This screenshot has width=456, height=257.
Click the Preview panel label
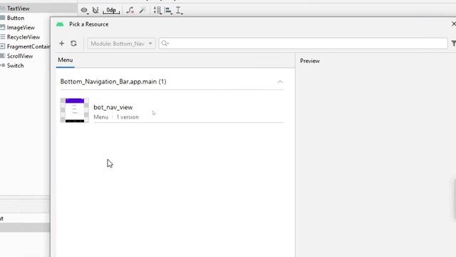[310, 61]
